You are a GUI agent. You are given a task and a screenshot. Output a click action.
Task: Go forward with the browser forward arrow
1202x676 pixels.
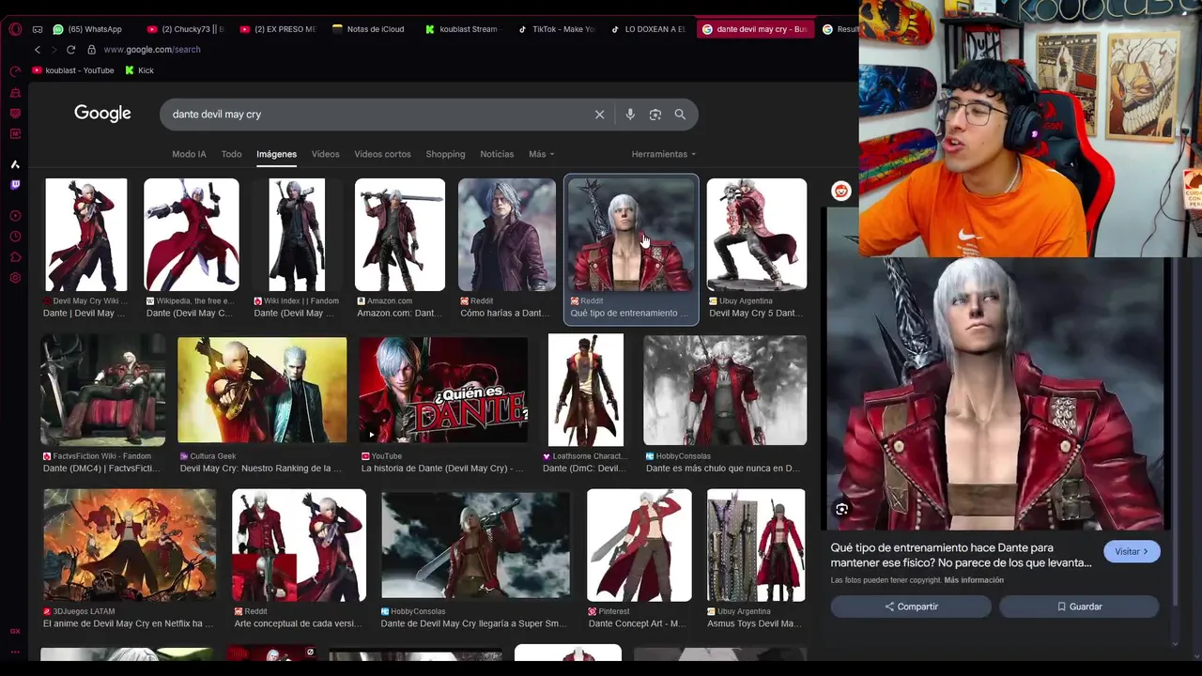click(54, 50)
